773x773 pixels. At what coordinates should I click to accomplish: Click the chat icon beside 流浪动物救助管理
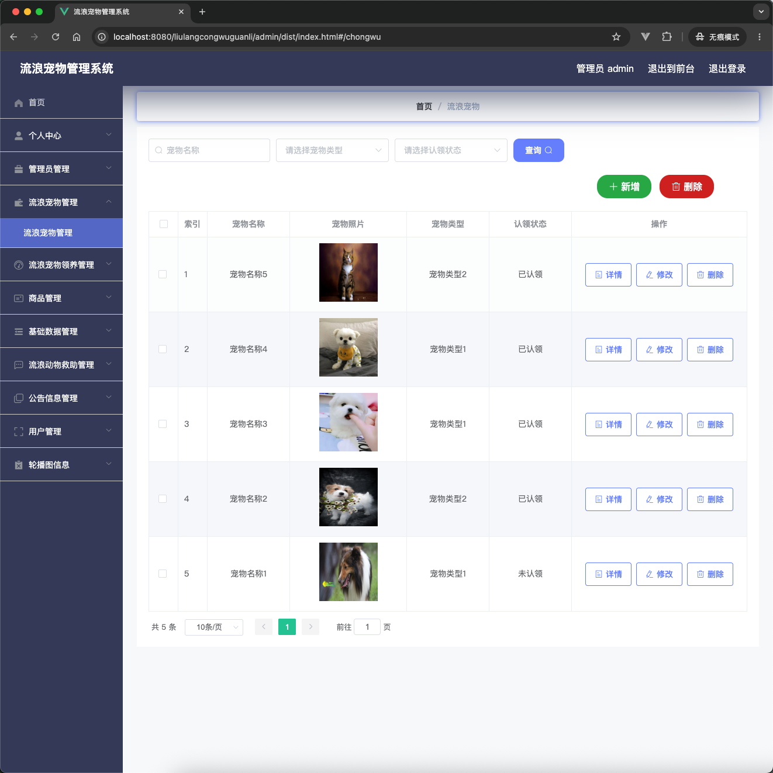(x=19, y=365)
